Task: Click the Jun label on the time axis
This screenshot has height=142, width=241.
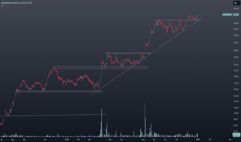Action: click(x=122, y=139)
